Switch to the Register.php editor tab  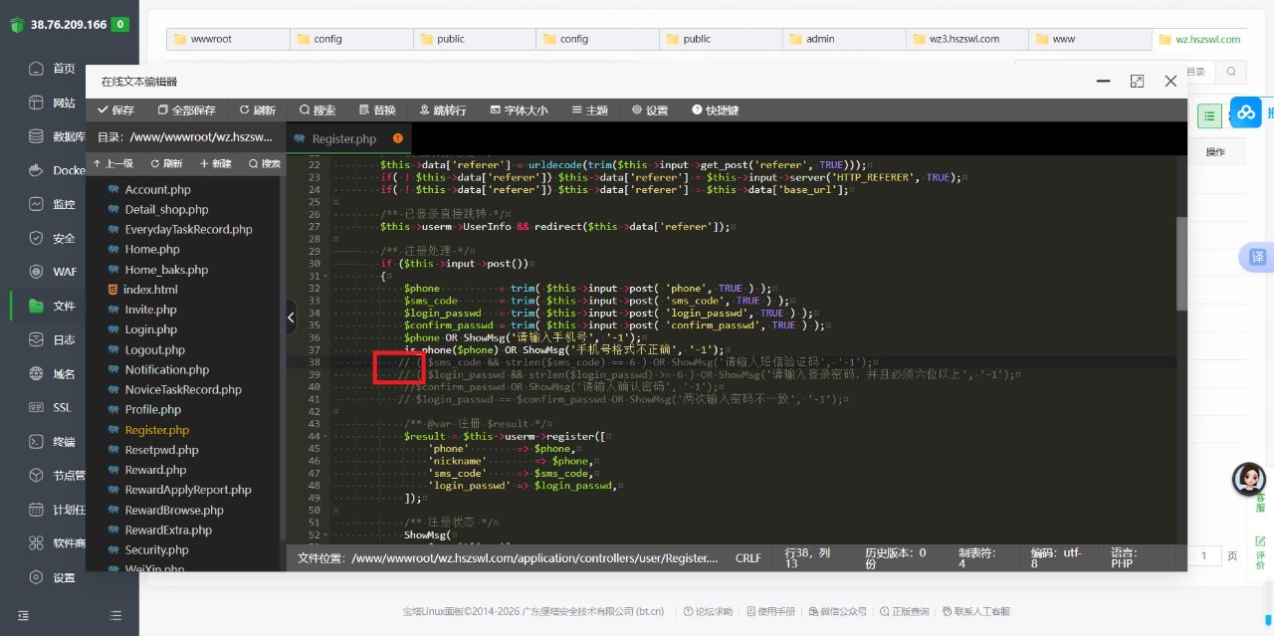(343, 138)
